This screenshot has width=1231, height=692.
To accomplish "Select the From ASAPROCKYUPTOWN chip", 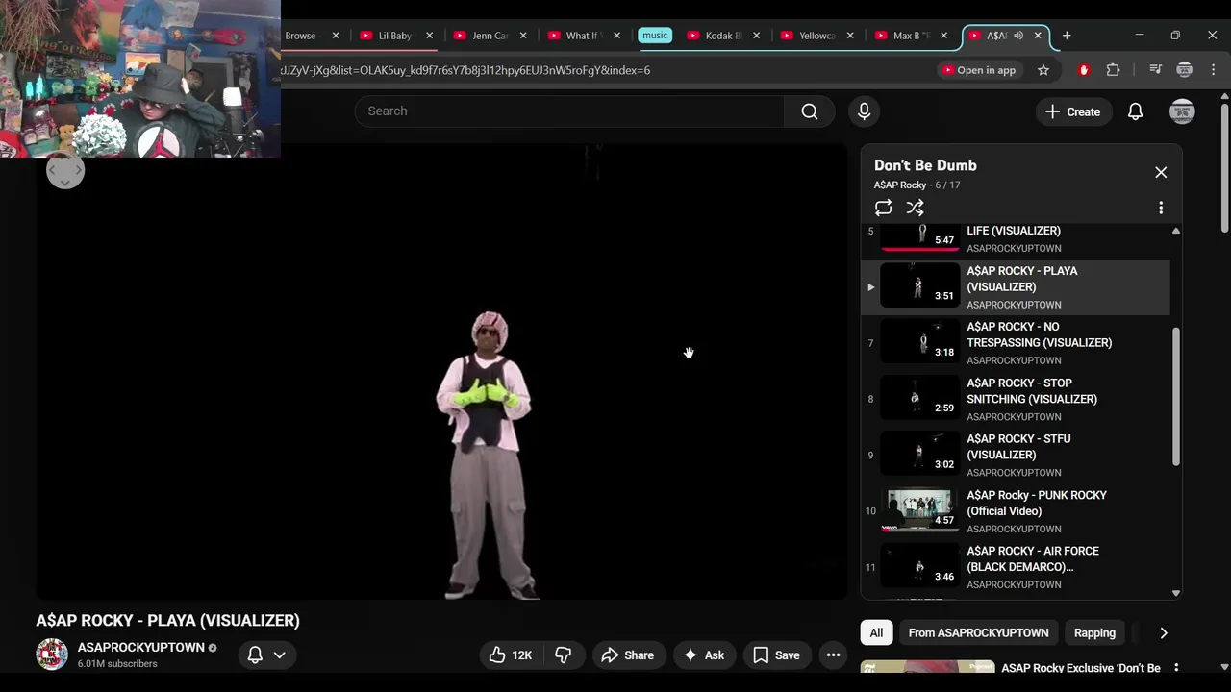I will (978, 633).
